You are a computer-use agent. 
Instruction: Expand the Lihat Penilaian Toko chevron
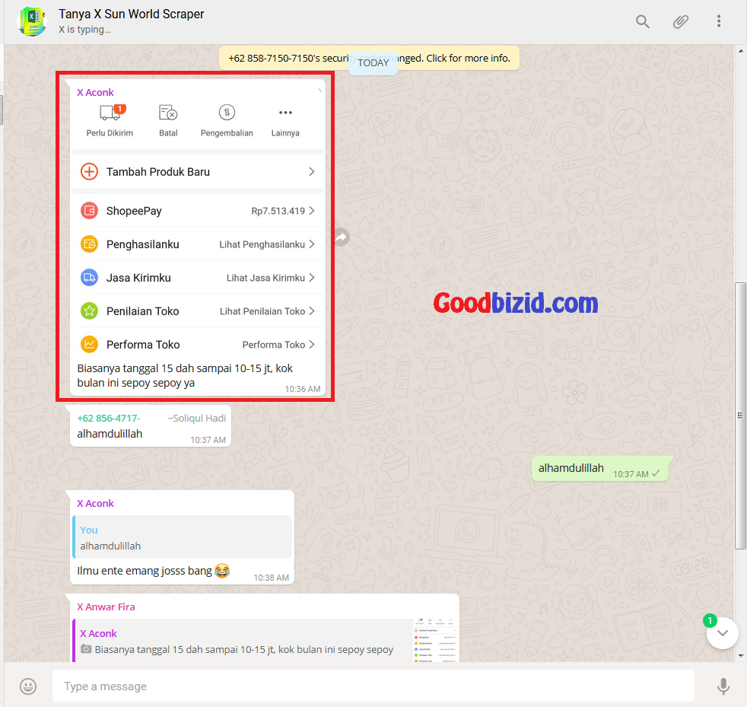pos(312,311)
